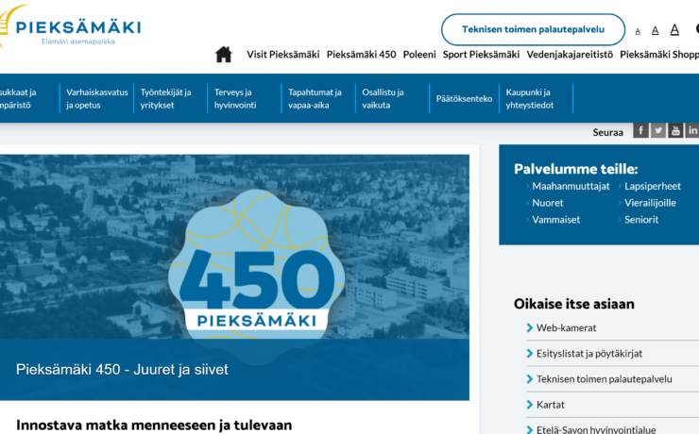Open the LinkedIn icon next to Seuraa
Viewport: 699px width, 434px height.
pyautogui.click(x=692, y=130)
